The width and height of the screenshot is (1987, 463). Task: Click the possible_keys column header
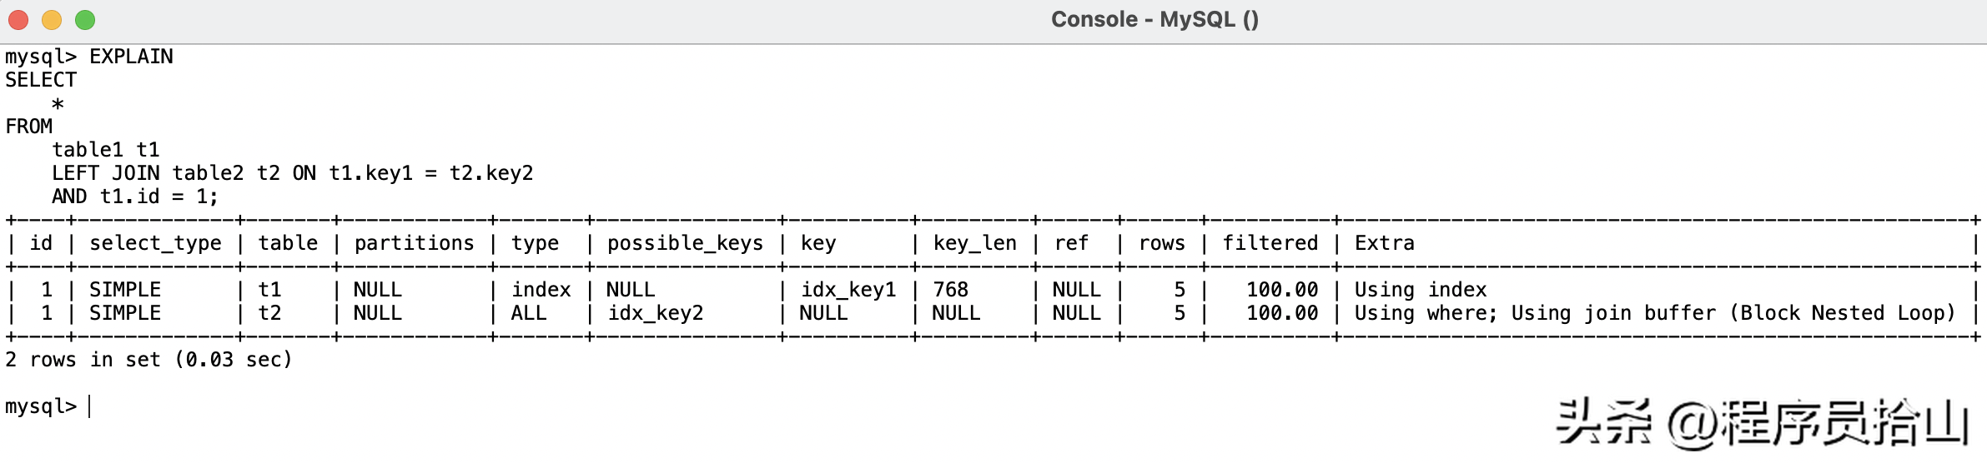685,243
